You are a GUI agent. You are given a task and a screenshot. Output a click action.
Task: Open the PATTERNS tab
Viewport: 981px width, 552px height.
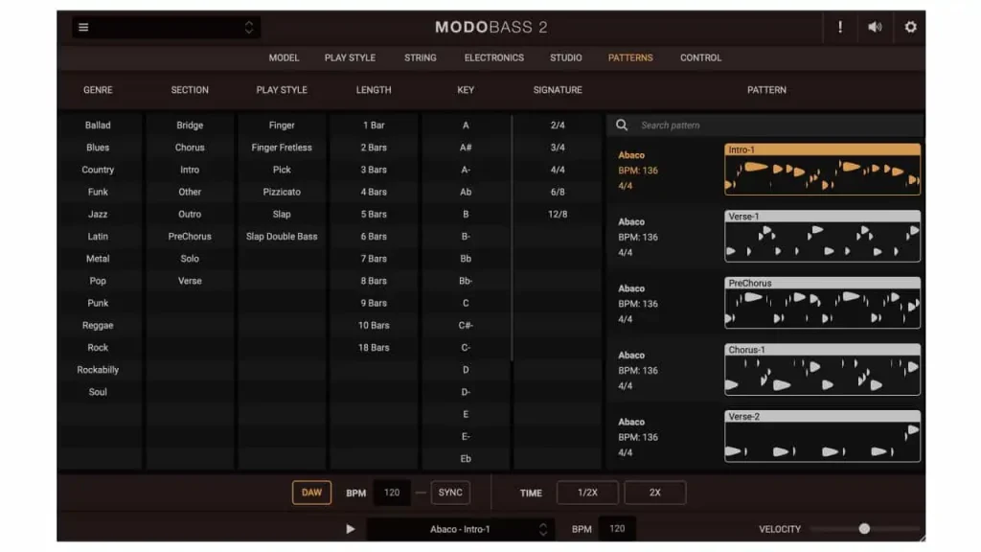tap(630, 57)
